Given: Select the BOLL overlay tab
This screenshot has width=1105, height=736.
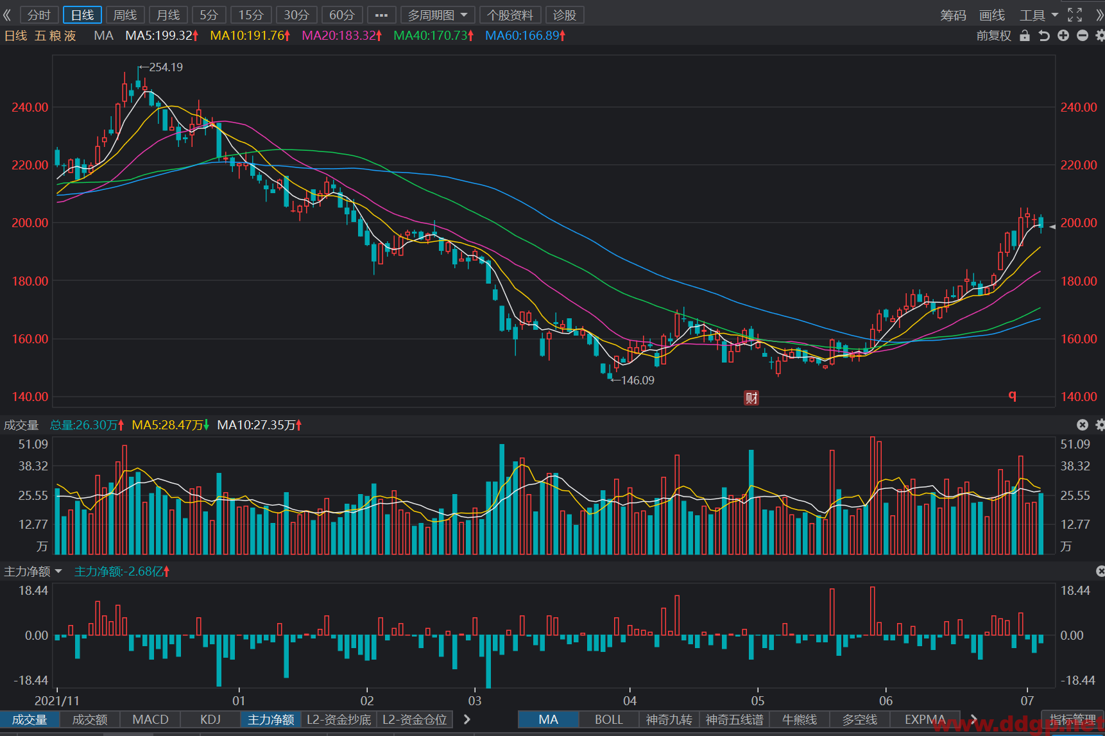Looking at the screenshot, I should tap(608, 719).
